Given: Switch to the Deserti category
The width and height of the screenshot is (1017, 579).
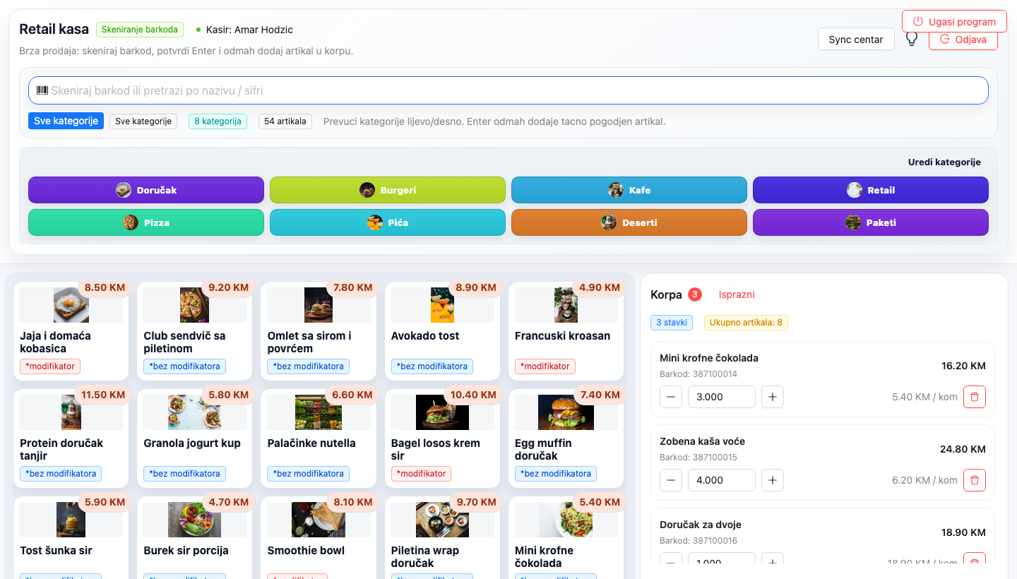Looking at the screenshot, I should coord(629,222).
